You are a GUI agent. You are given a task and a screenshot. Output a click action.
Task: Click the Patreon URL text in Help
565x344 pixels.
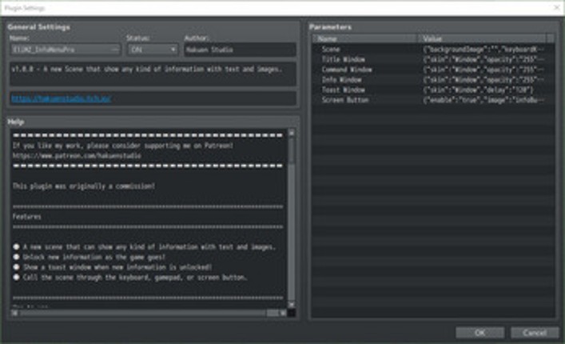(77, 156)
